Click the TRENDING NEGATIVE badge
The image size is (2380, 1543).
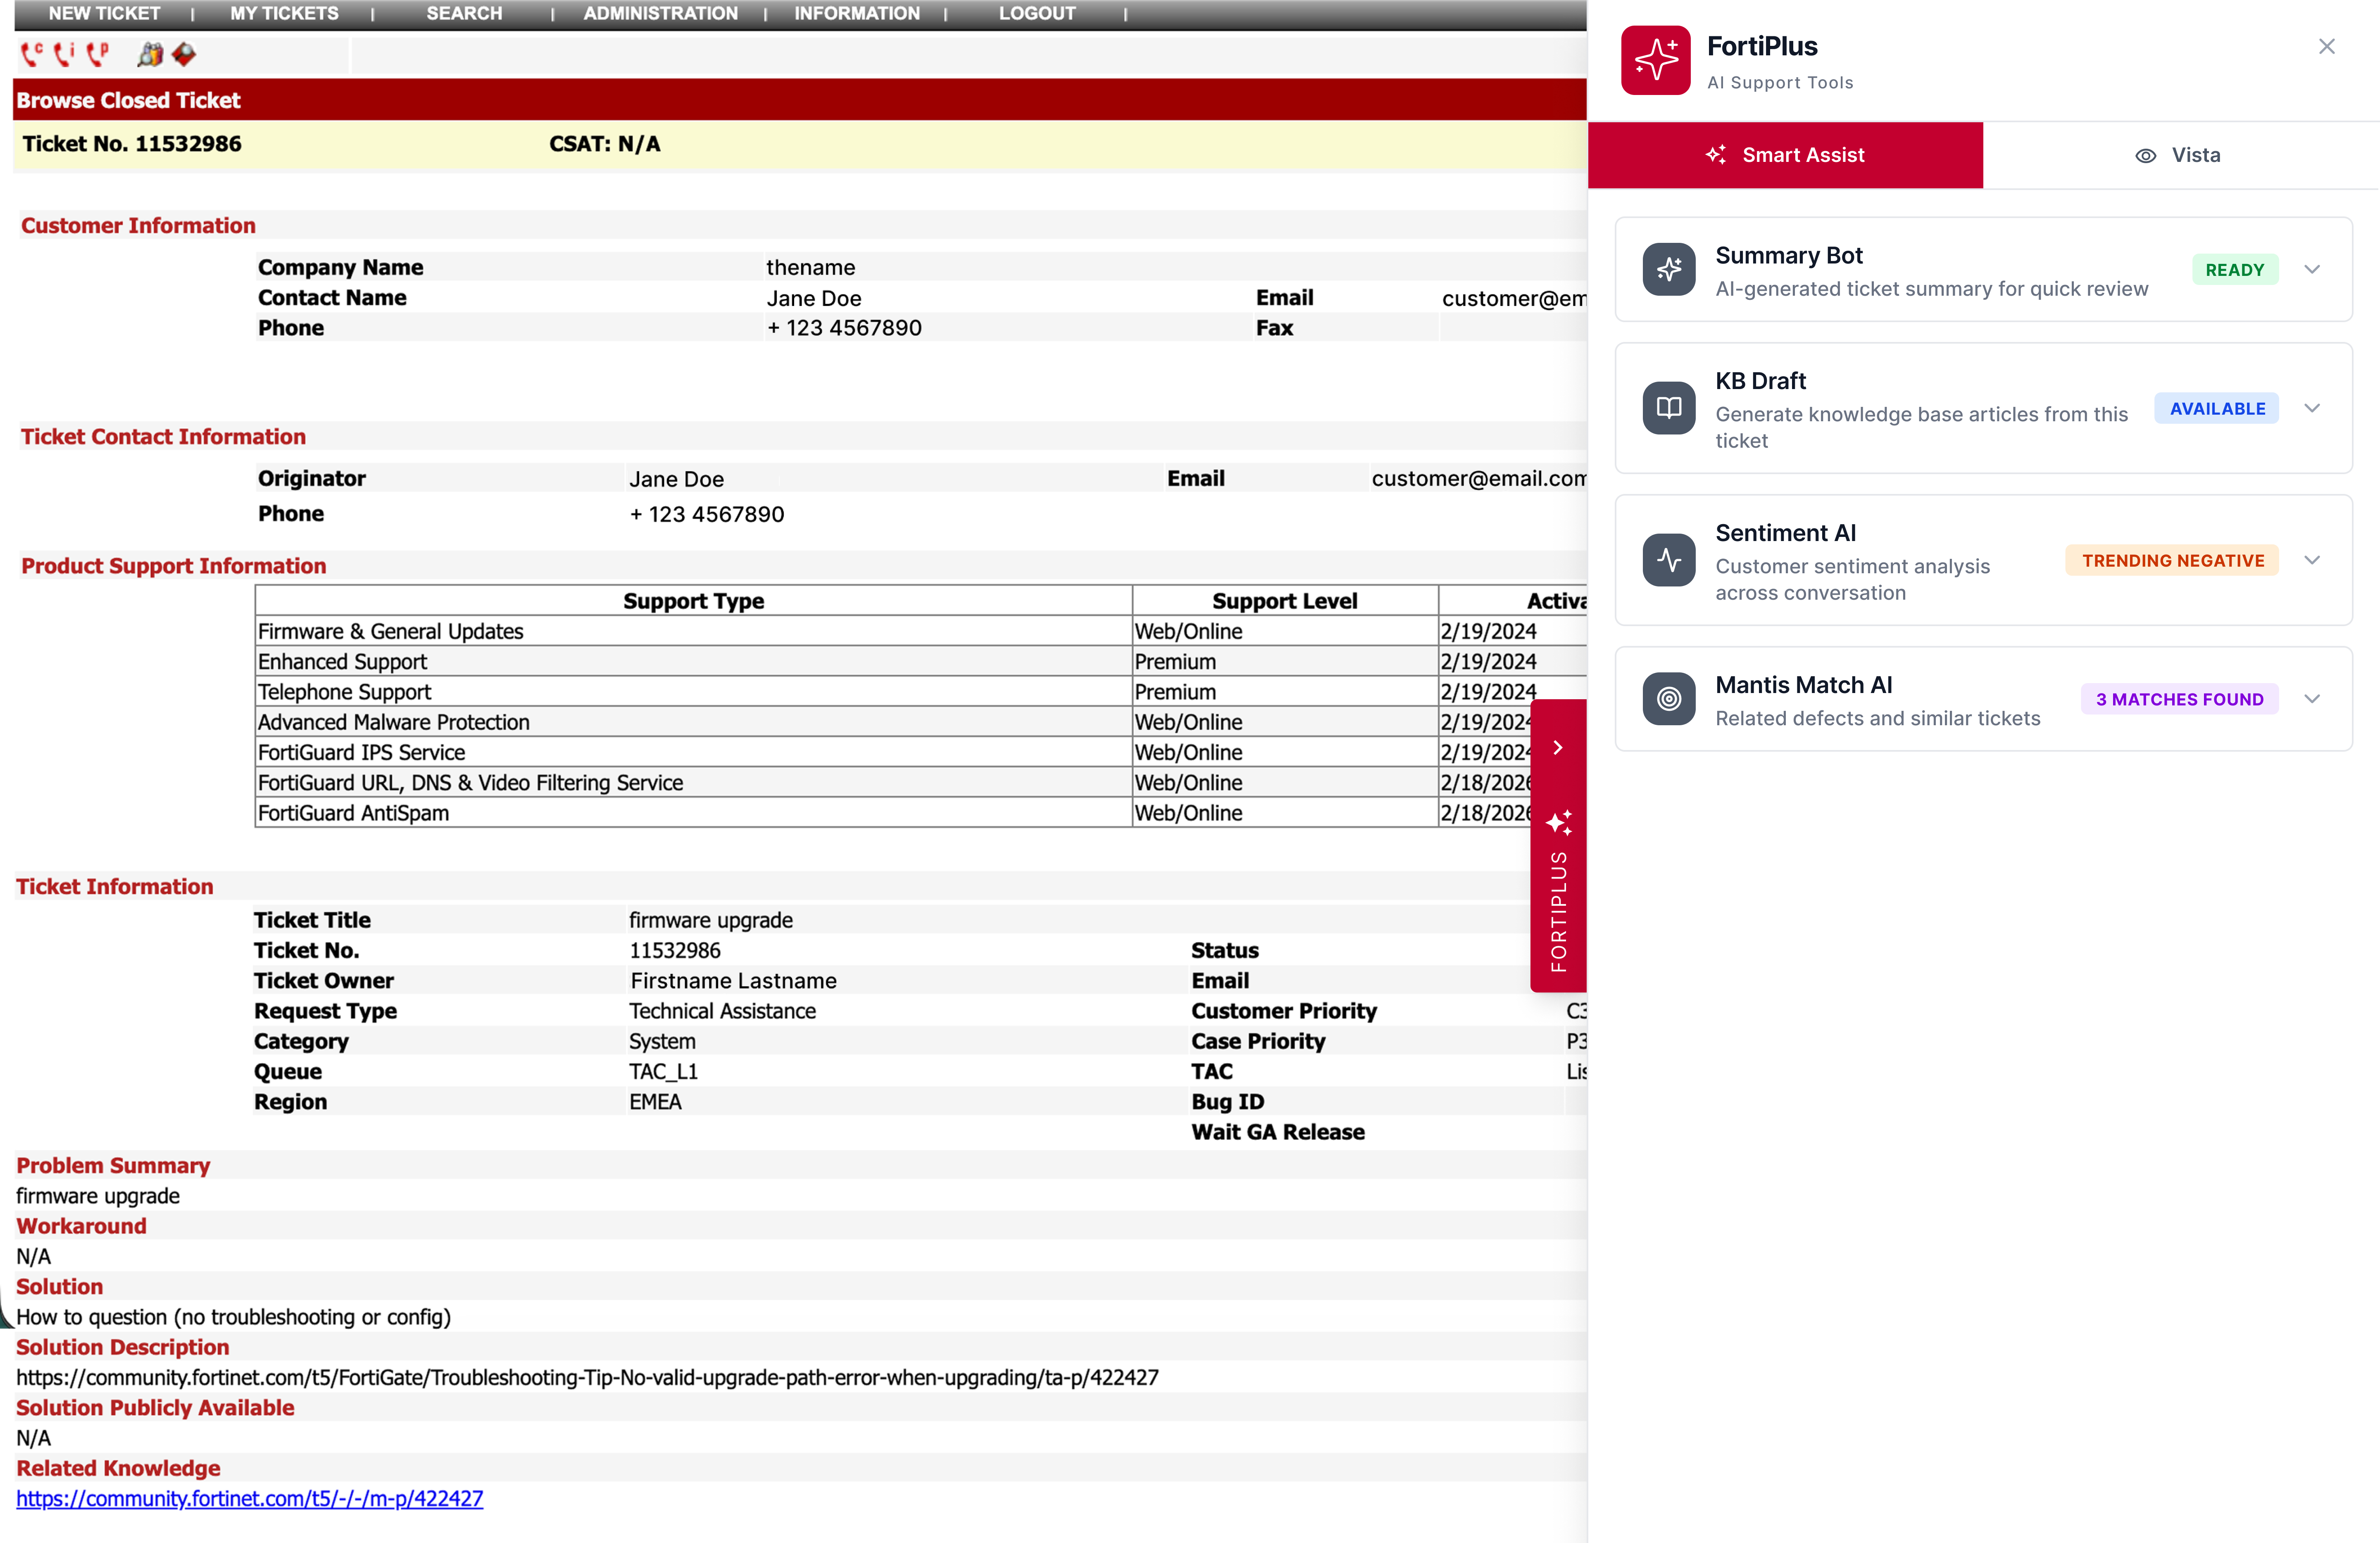2173,560
